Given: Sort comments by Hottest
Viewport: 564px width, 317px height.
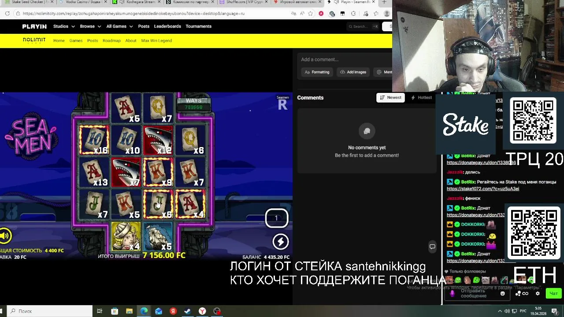Looking at the screenshot, I should coord(421,98).
